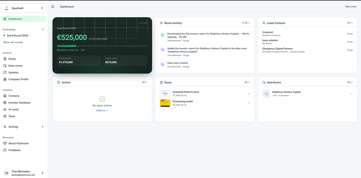Toggle the sidebar collapse icon

[53, 7]
